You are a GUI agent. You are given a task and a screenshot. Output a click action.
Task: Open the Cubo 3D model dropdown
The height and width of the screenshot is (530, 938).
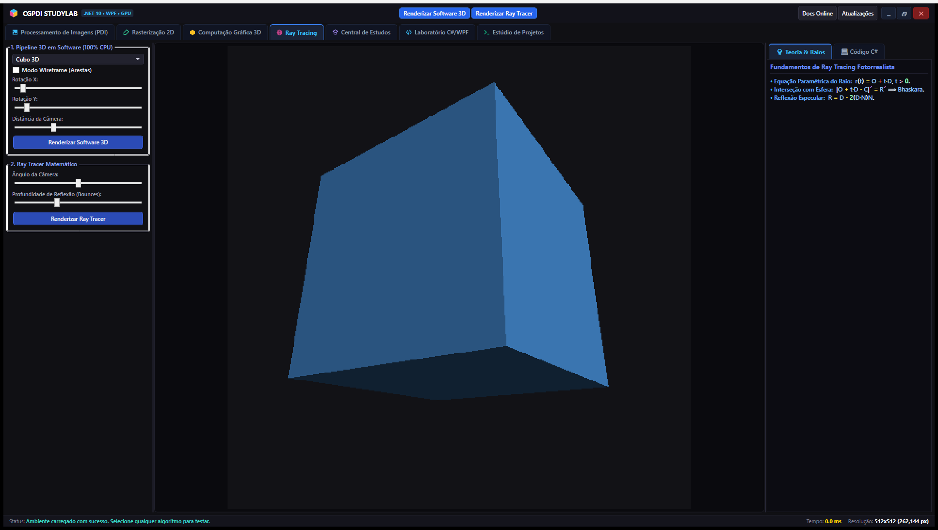tap(78, 59)
